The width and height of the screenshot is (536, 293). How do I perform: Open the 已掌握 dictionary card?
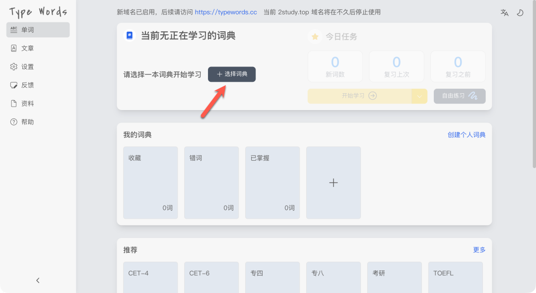point(272,183)
